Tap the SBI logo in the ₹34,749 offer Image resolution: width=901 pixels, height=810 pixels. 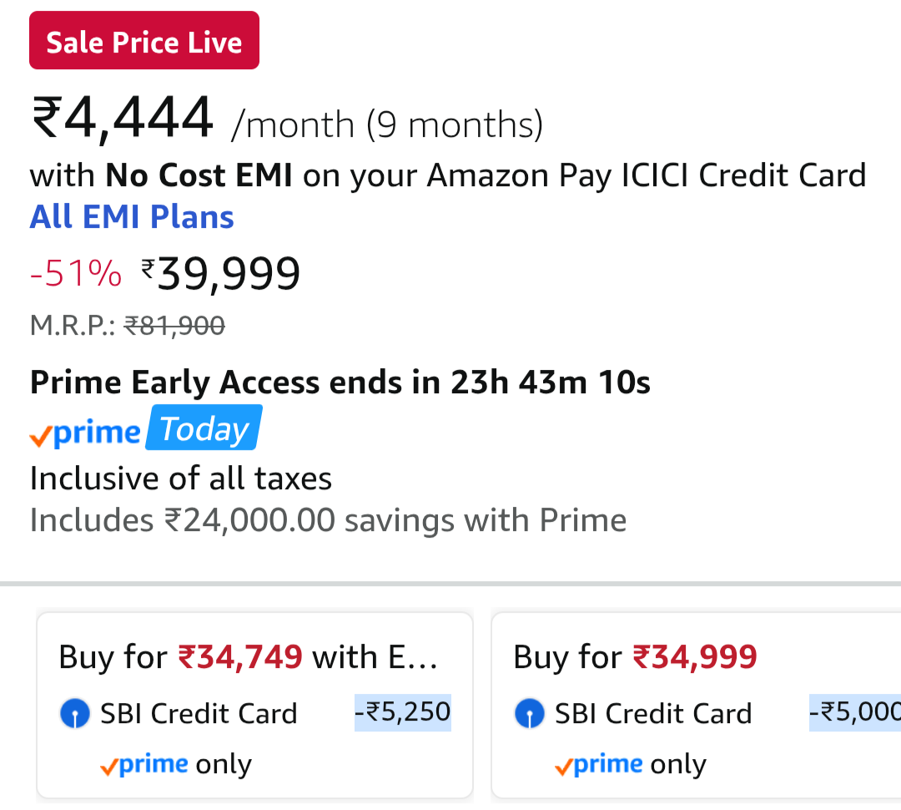[x=75, y=714]
